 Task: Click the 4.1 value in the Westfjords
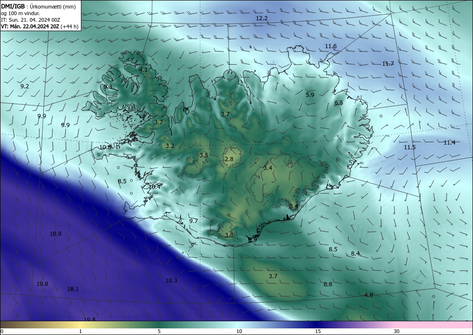[143, 69]
